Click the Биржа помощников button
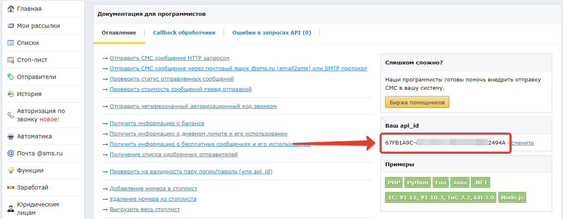This screenshot has height=219, width=563. pyautogui.click(x=417, y=102)
